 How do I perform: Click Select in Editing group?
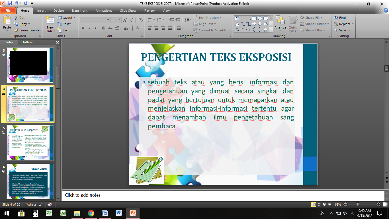(342, 30)
